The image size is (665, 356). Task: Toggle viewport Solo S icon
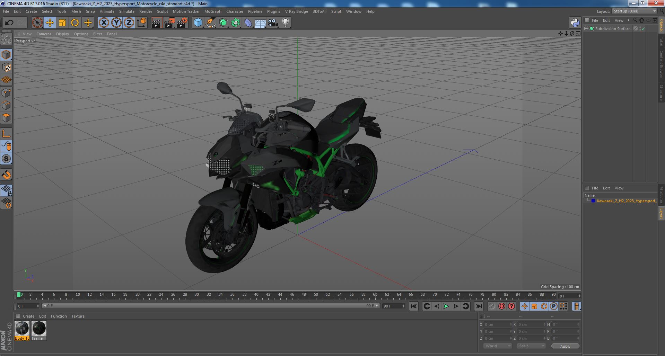pos(6,159)
